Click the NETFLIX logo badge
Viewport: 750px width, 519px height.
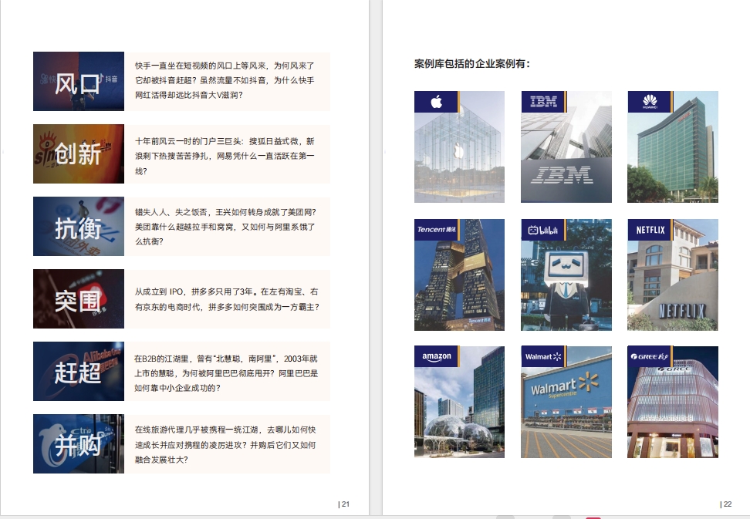(650, 230)
